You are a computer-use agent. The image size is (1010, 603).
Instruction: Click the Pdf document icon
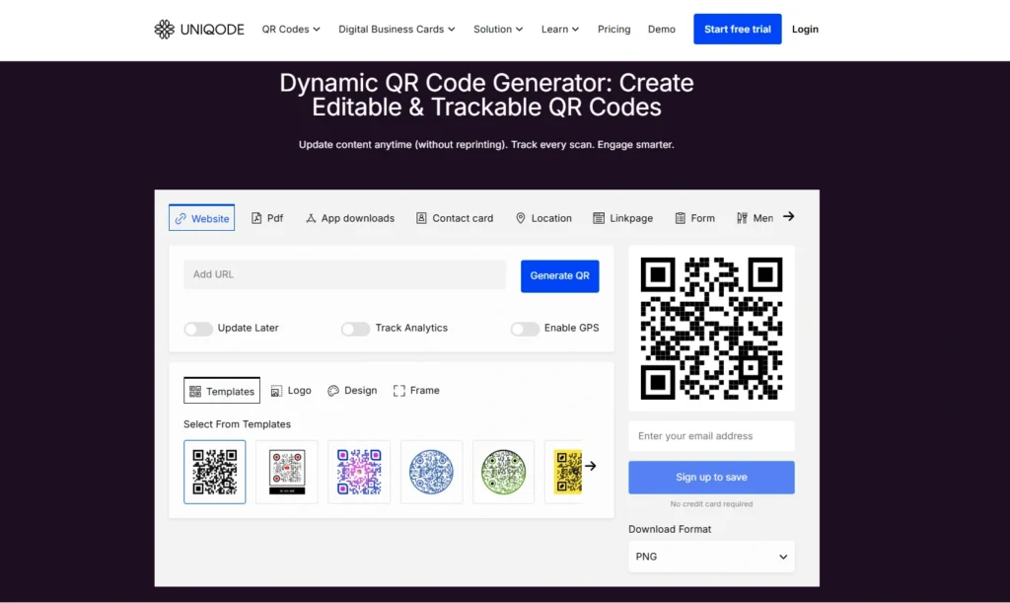coord(256,218)
